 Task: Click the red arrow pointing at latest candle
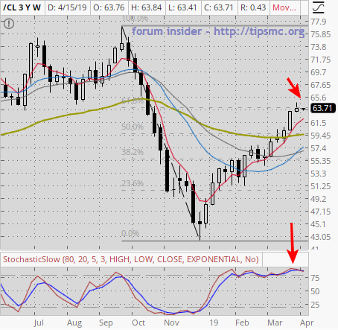pos(294,88)
